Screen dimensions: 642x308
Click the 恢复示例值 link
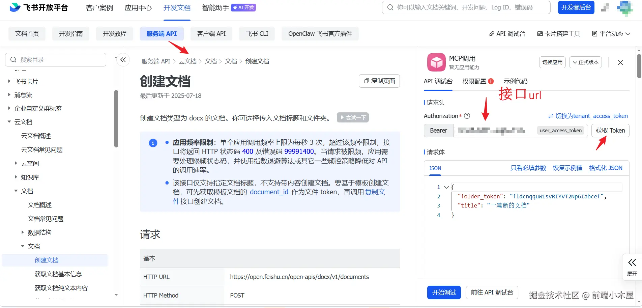click(x=567, y=168)
